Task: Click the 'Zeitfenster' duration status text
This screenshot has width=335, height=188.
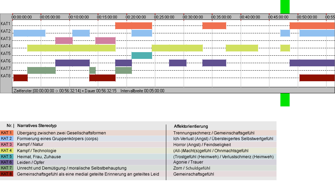Action: (x=65, y=91)
